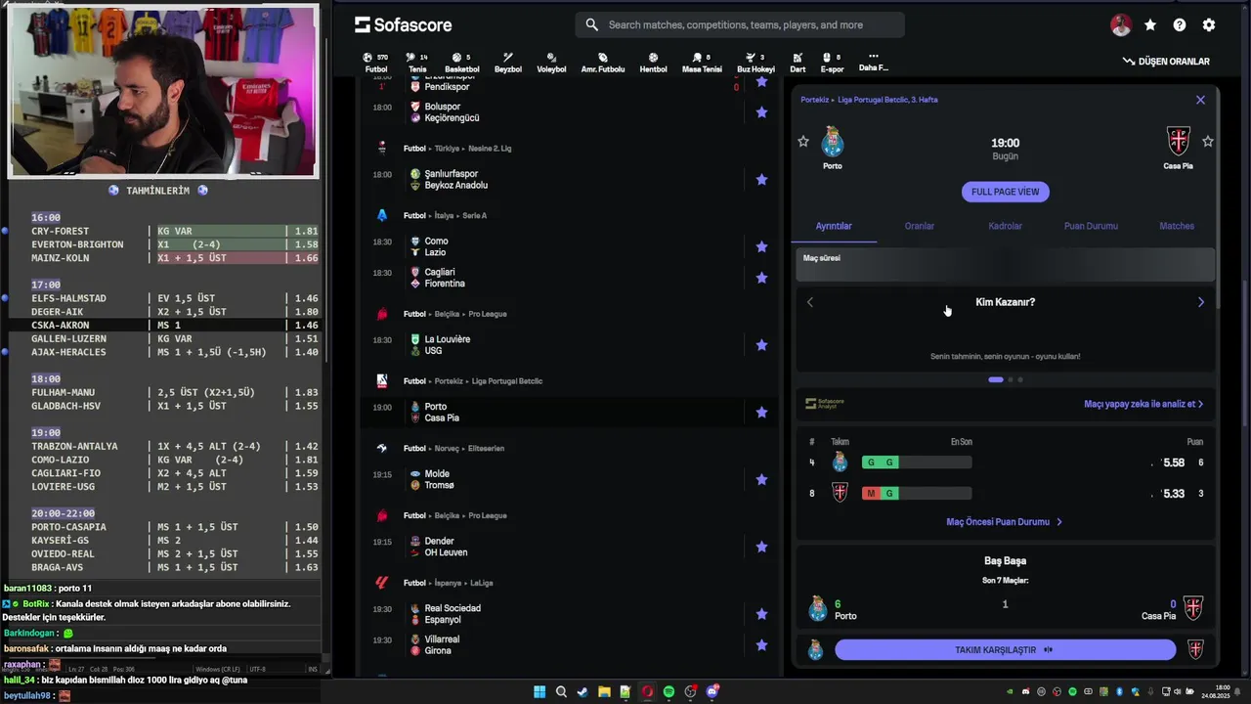Click the Full Page View button
Image resolution: width=1251 pixels, height=704 pixels.
click(1005, 192)
